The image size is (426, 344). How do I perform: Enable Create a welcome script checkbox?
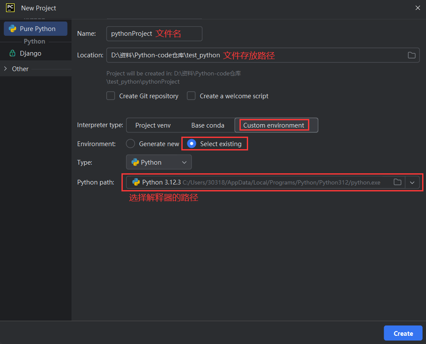tap(191, 96)
